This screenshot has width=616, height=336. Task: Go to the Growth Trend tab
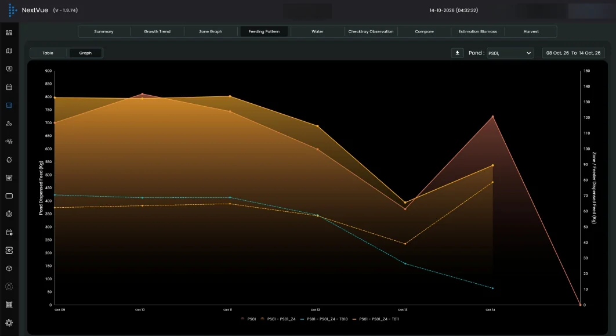point(157,31)
